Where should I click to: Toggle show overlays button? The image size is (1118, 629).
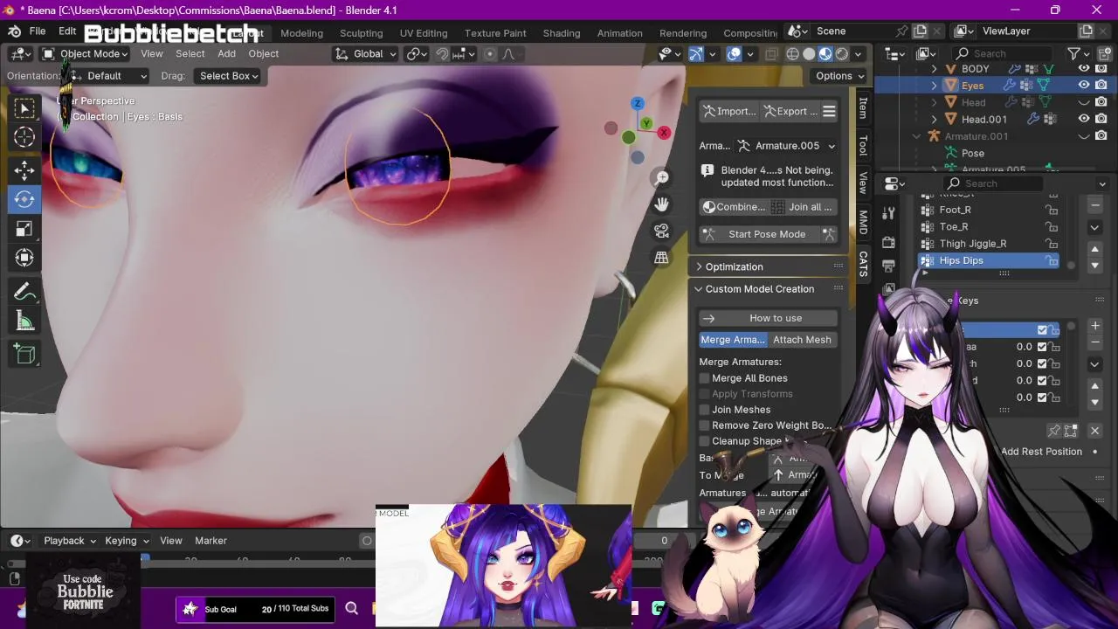[x=735, y=53]
